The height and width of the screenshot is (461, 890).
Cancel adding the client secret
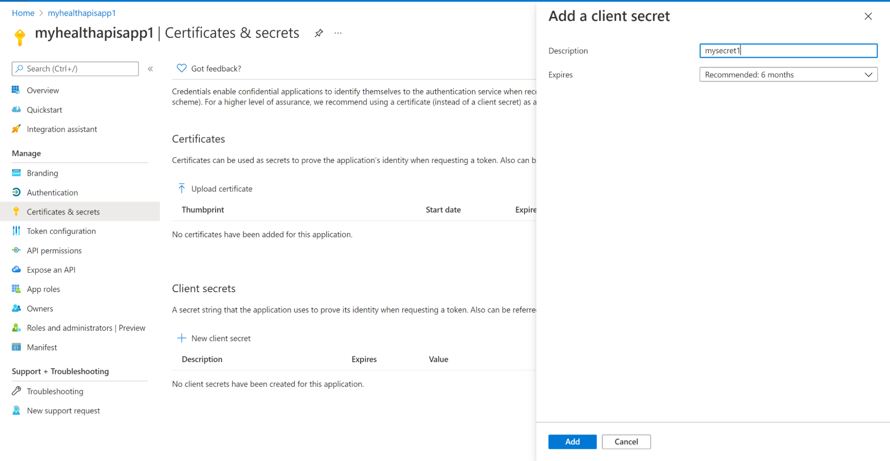[x=626, y=441]
